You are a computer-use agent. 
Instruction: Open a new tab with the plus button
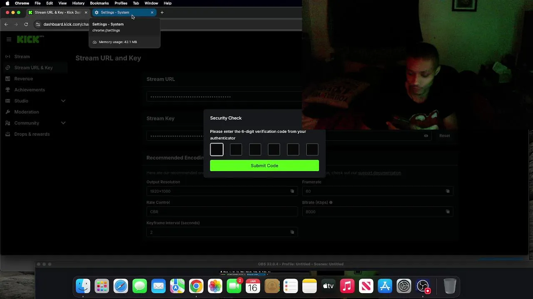[x=162, y=12]
